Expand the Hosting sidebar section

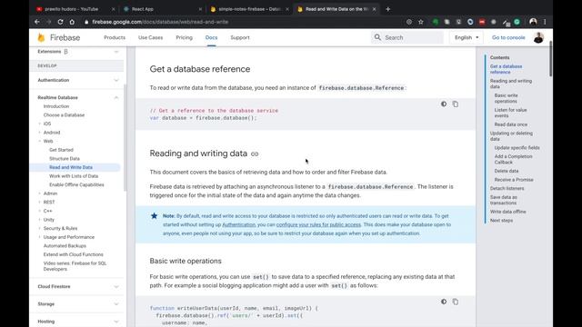[x=116, y=322]
